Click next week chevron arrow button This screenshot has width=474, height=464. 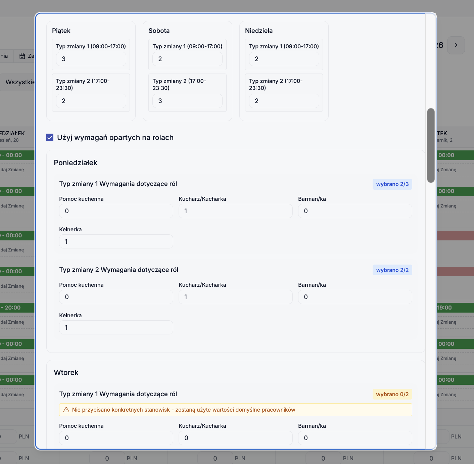pos(456,45)
